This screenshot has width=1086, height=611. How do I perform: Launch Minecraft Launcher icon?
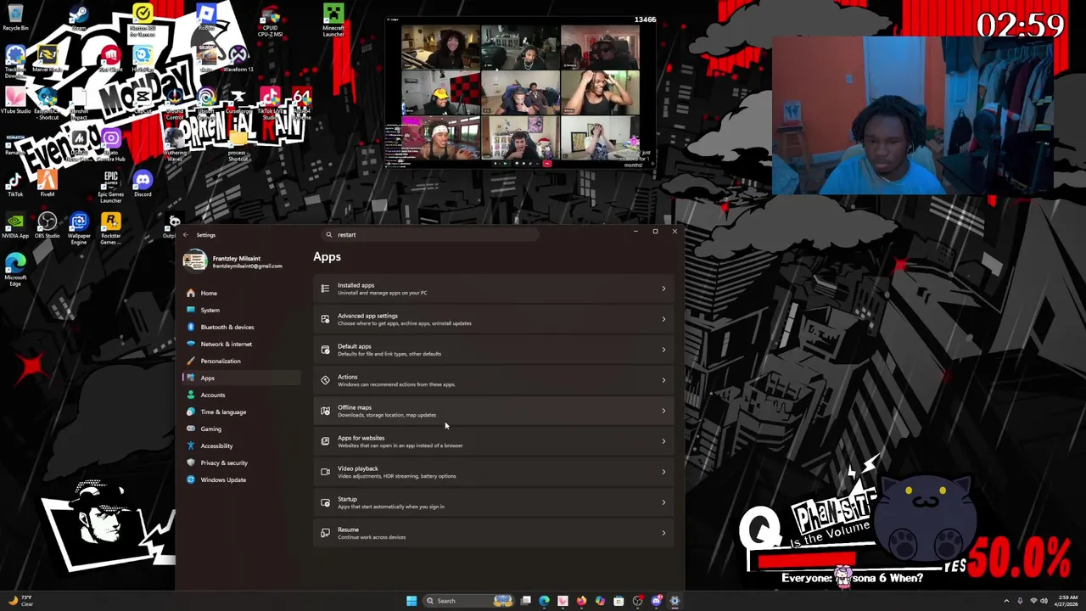point(333,21)
